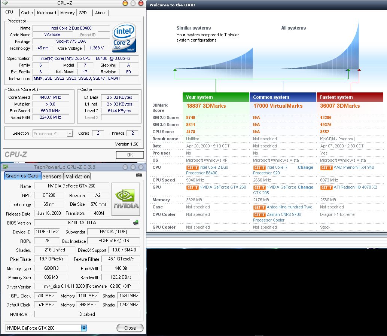Screen dimensions: 387x336
Task: Click GET IT badge for Intel Core 2 Duo
Action: pos(192,168)
